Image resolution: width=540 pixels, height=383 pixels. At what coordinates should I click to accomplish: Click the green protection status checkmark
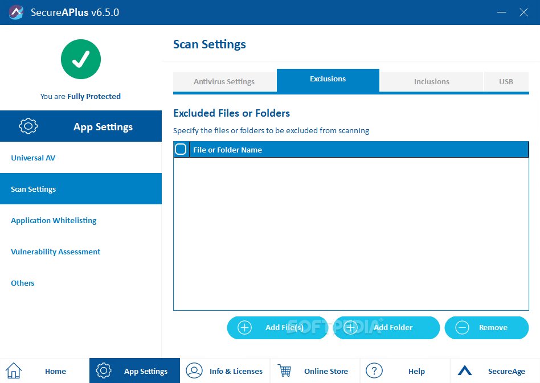coord(81,59)
